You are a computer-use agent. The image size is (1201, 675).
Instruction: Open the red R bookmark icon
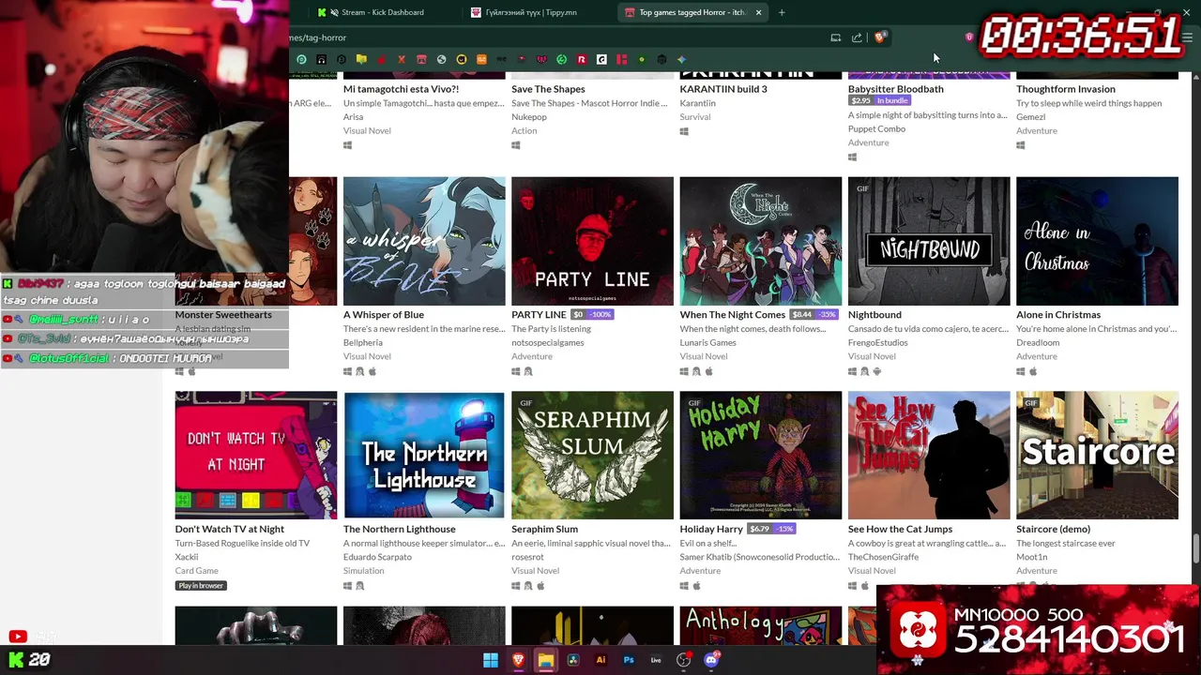(582, 59)
